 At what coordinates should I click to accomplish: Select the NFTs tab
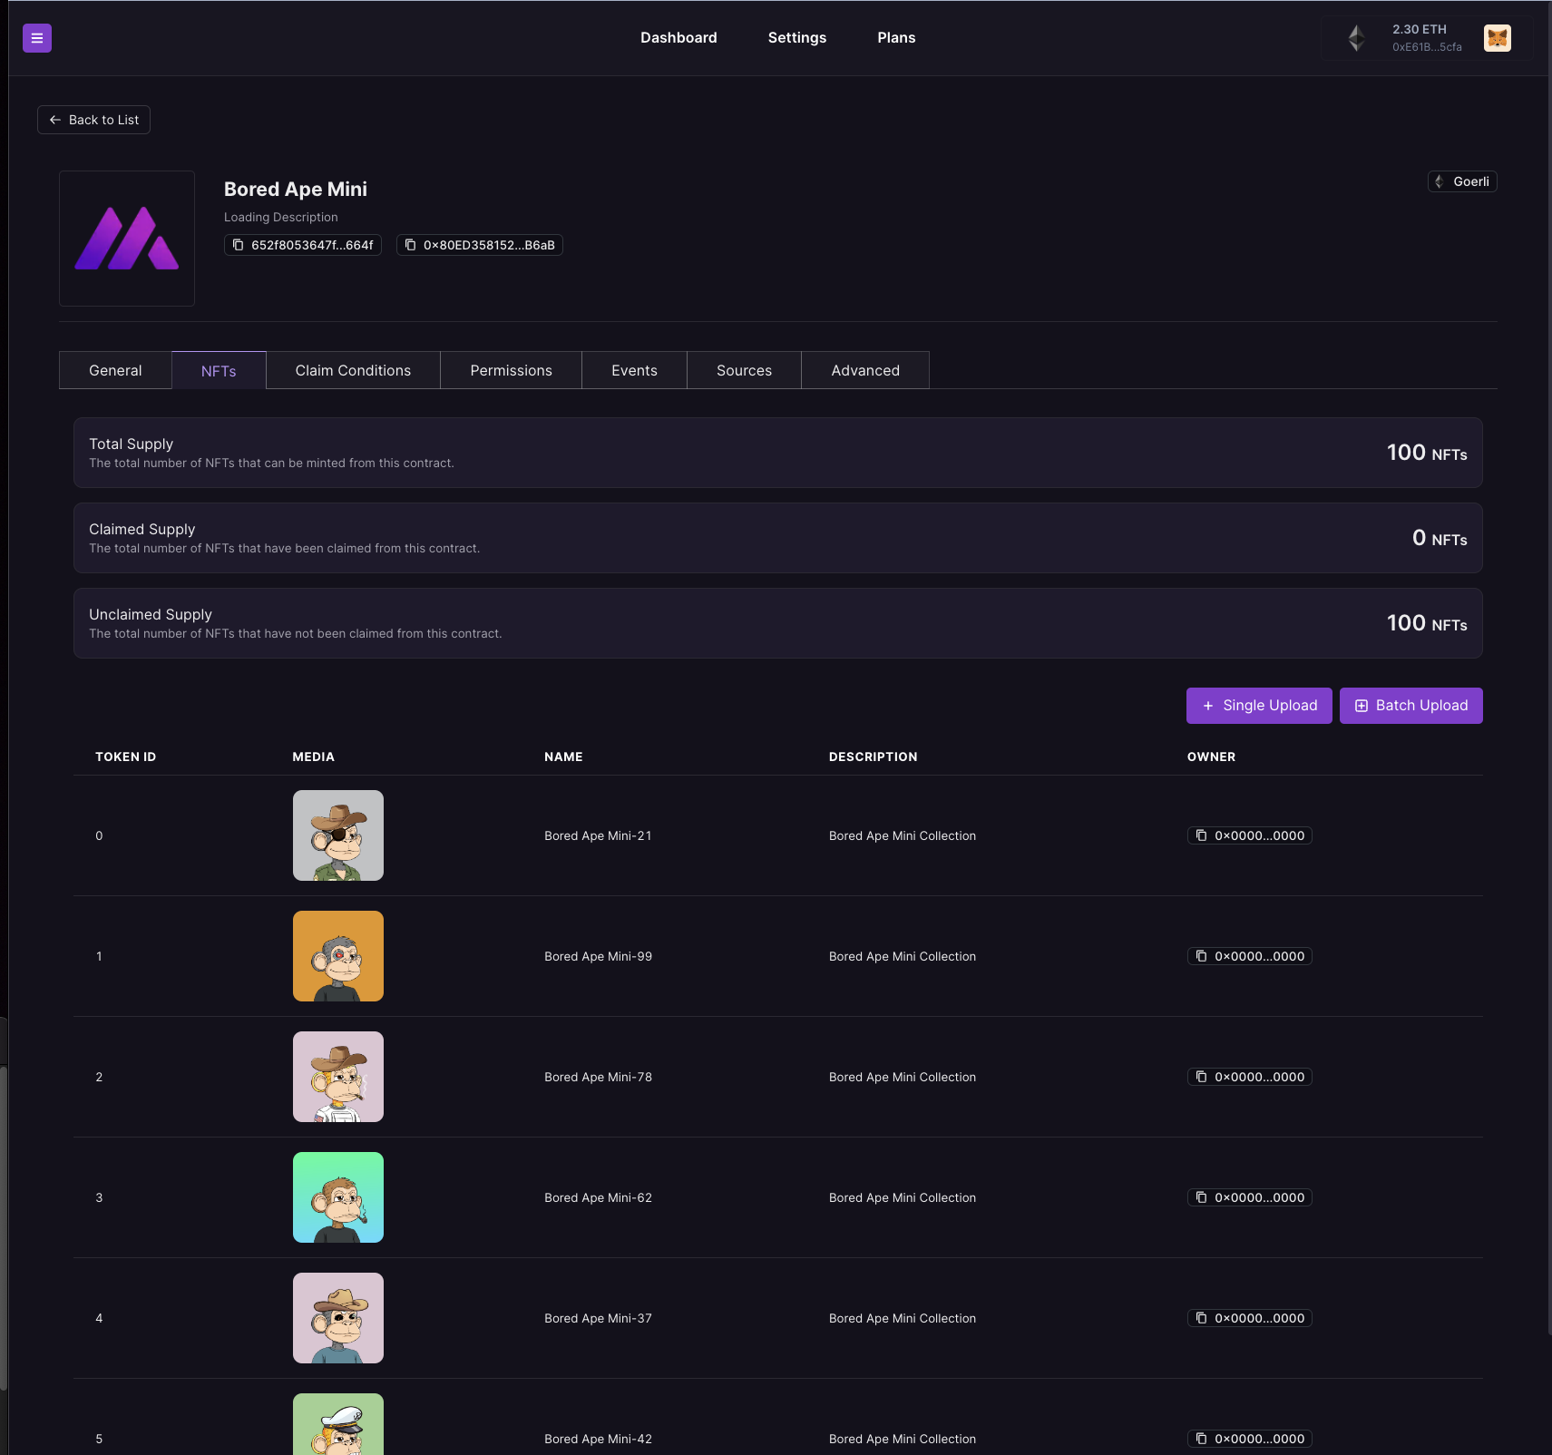tap(219, 370)
